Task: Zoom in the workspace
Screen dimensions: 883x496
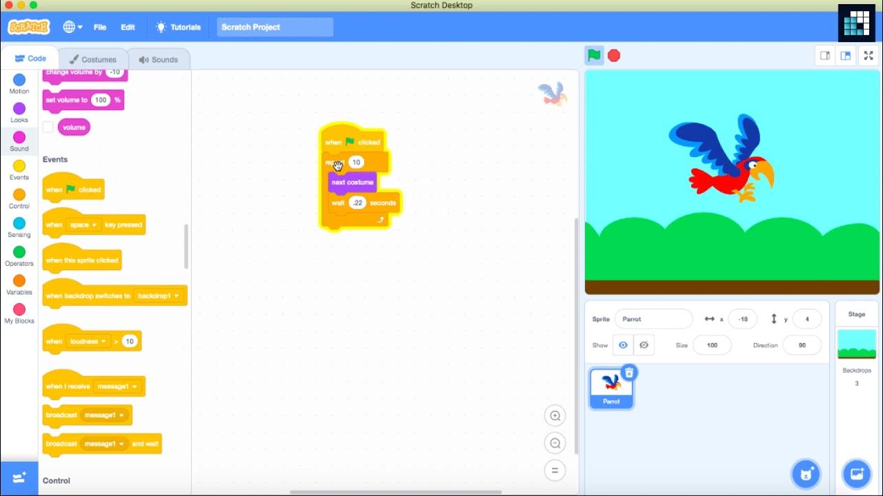Action: (x=555, y=415)
